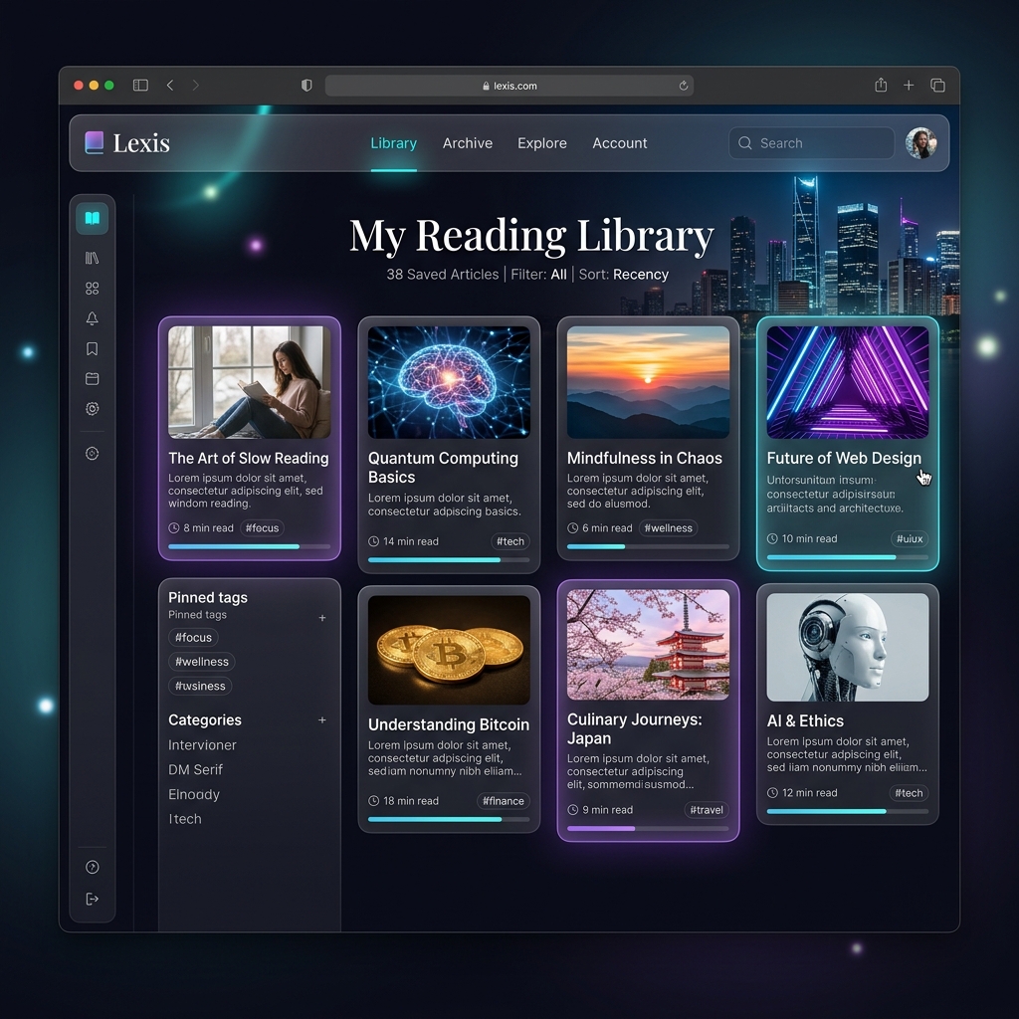The image size is (1019, 1019).
Task: Open the calendar icon in sidebar
Action: click(93, 379)
